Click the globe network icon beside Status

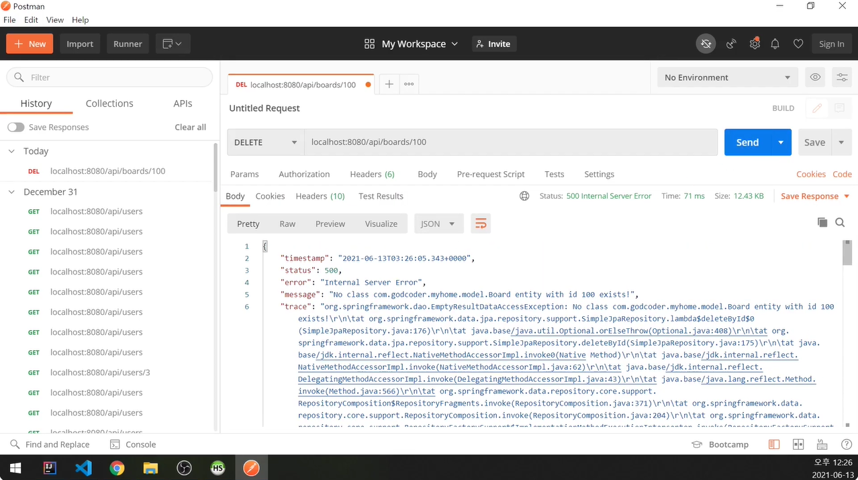coord(524,196)
